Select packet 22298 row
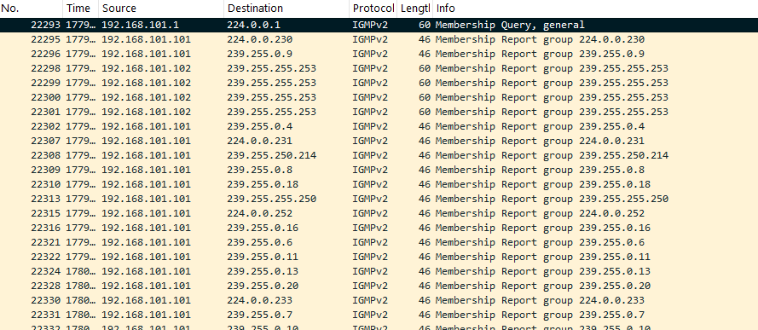Viewport: 758px width, 330px height. click(379, 68)
